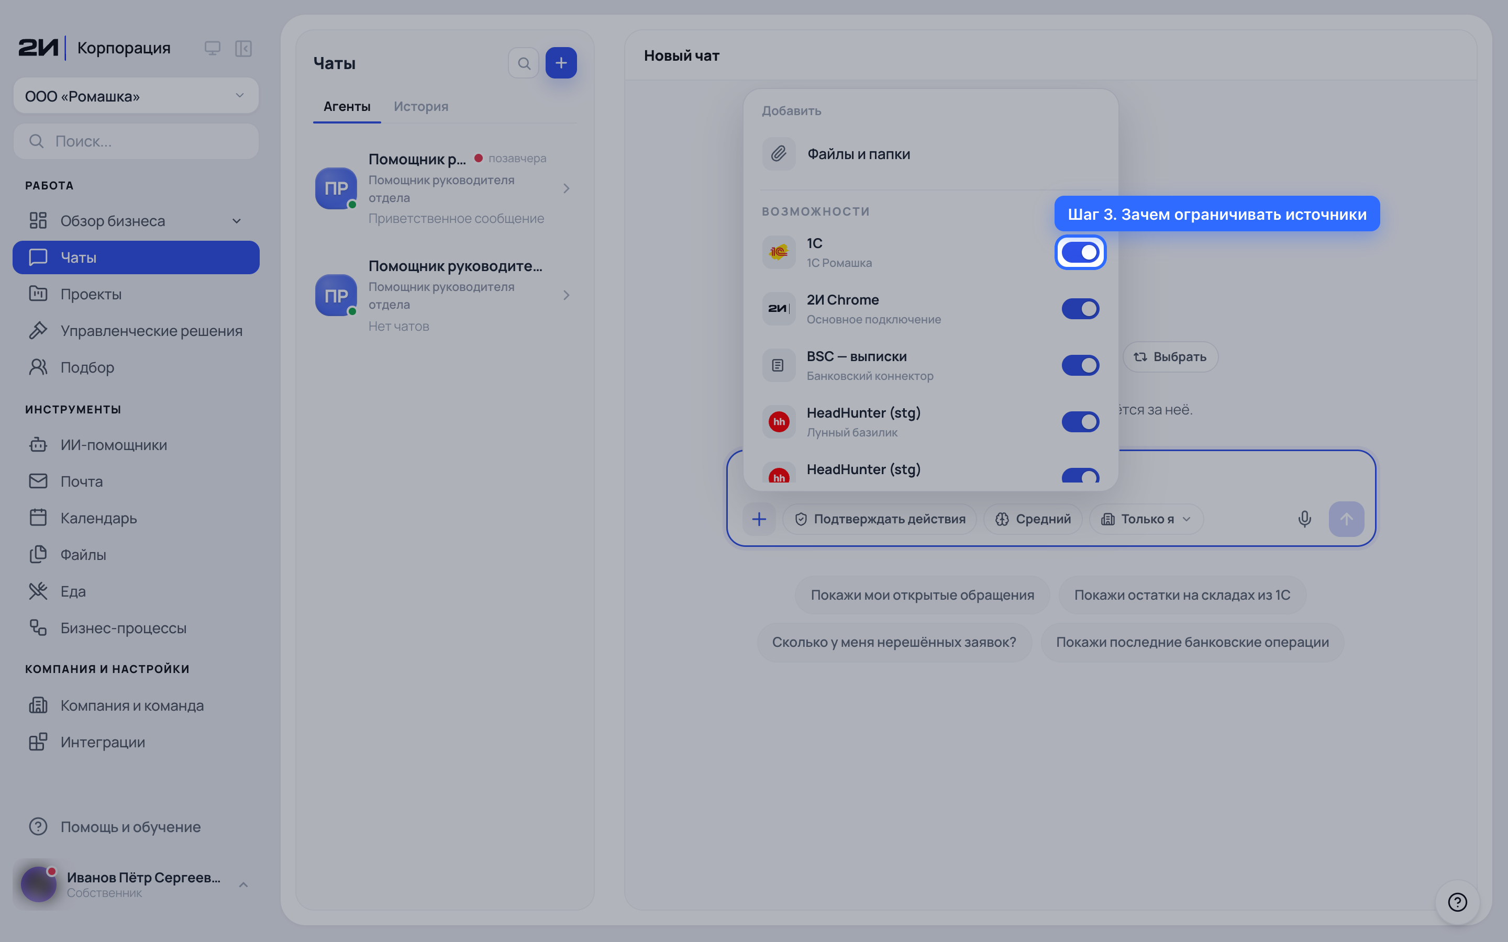This screenshot has width=1508, height=942.
Task: Create new chat with blue plus button
Action: (x=561, y=63)
